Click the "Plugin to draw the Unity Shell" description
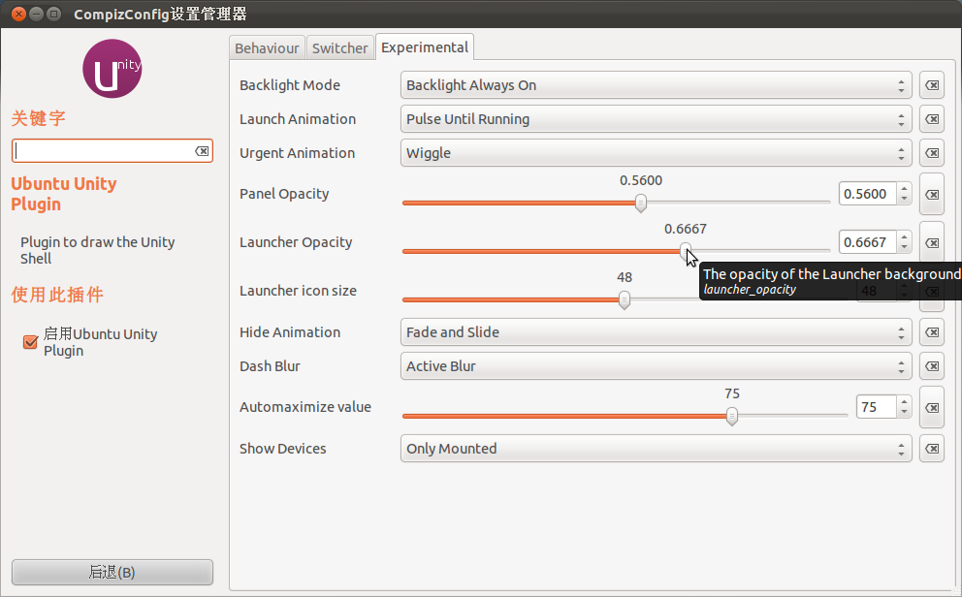 98,250
